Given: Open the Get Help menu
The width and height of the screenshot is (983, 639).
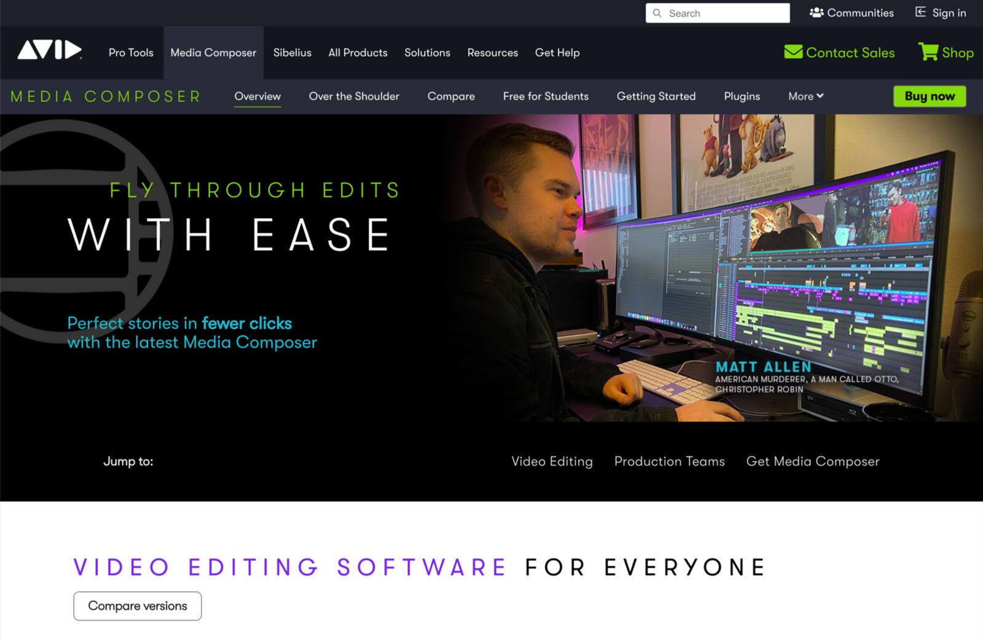Looking at the screenshot, I should click(x=557, y=53).
